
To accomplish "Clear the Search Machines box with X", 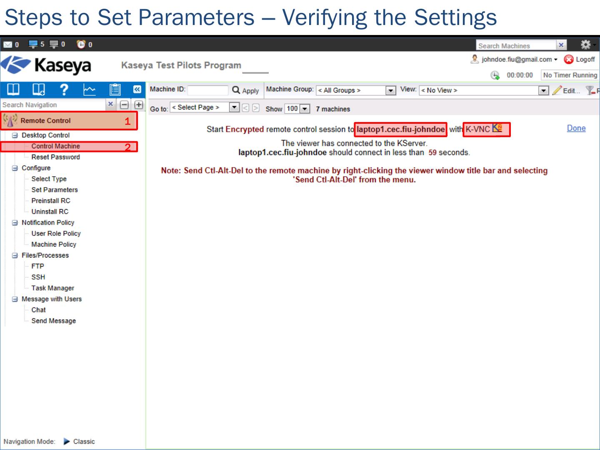I will 561,45.
